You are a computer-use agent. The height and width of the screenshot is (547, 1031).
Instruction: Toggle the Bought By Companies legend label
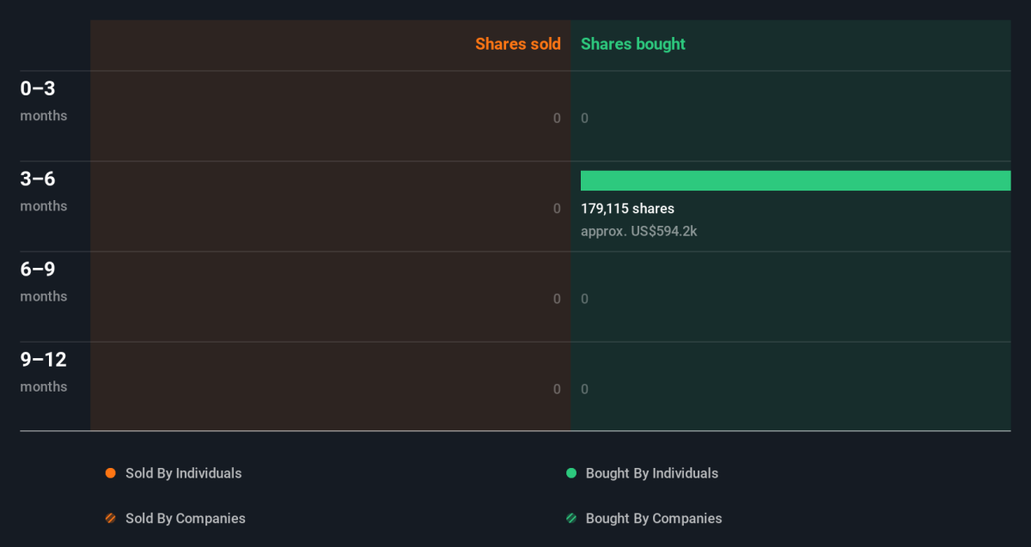pos(654,519)
